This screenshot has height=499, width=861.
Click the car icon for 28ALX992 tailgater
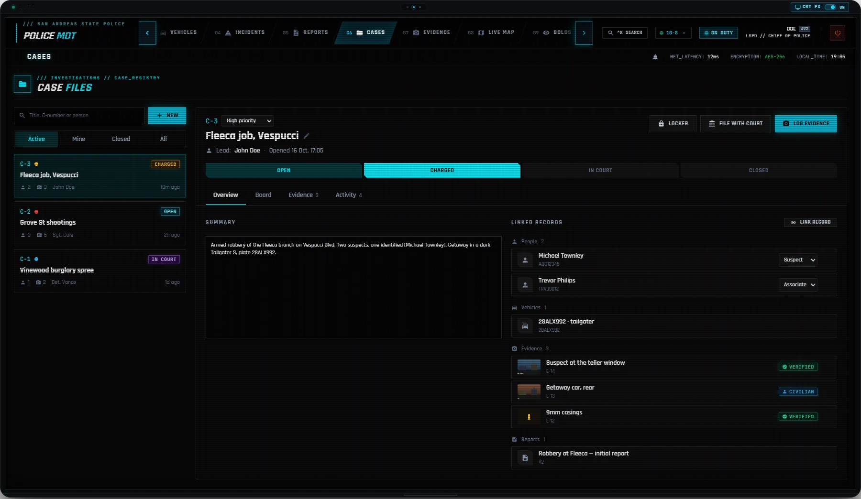525,326
